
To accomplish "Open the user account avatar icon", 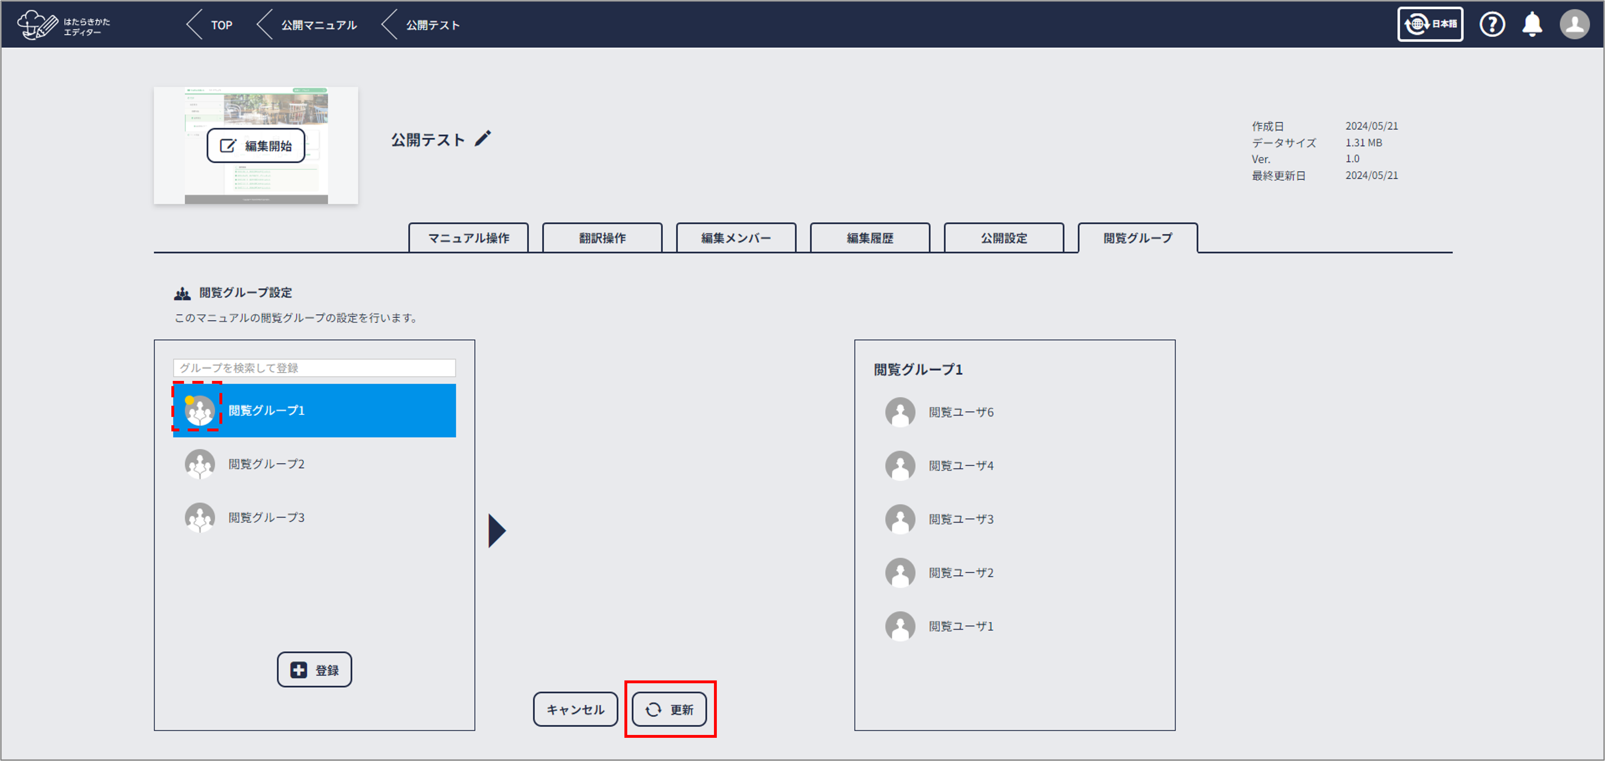I will [x=1574, y=25].
